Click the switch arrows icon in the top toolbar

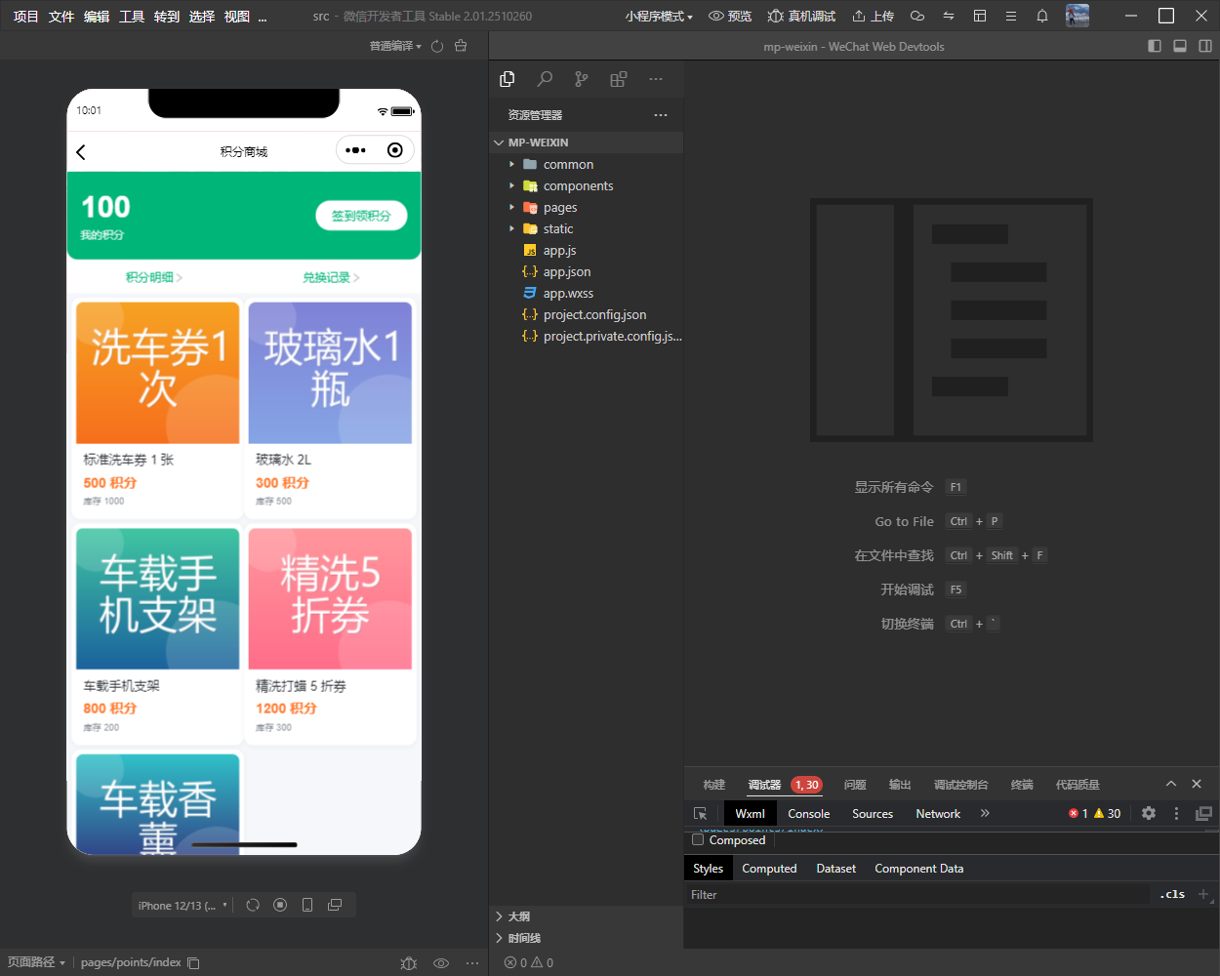point(949,16)
